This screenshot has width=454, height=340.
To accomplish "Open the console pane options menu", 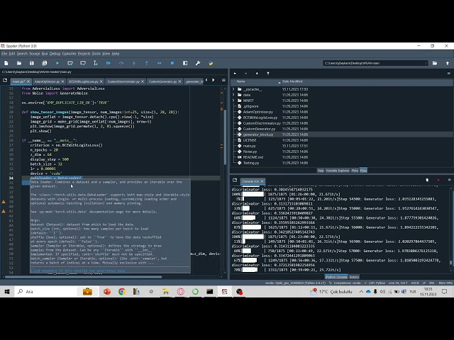I will click(449, 180).
